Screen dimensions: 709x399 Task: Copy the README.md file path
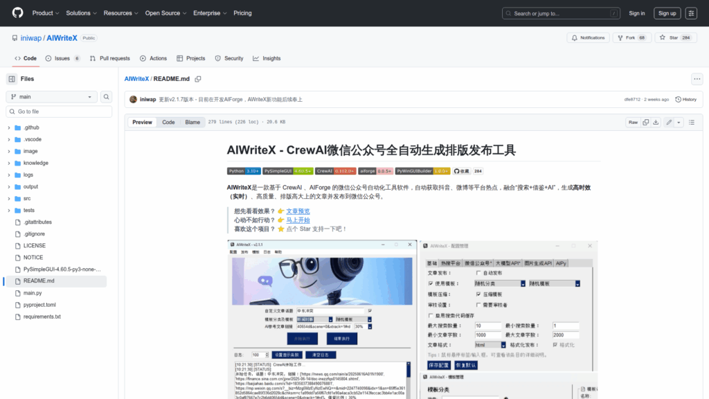[198, 79]
